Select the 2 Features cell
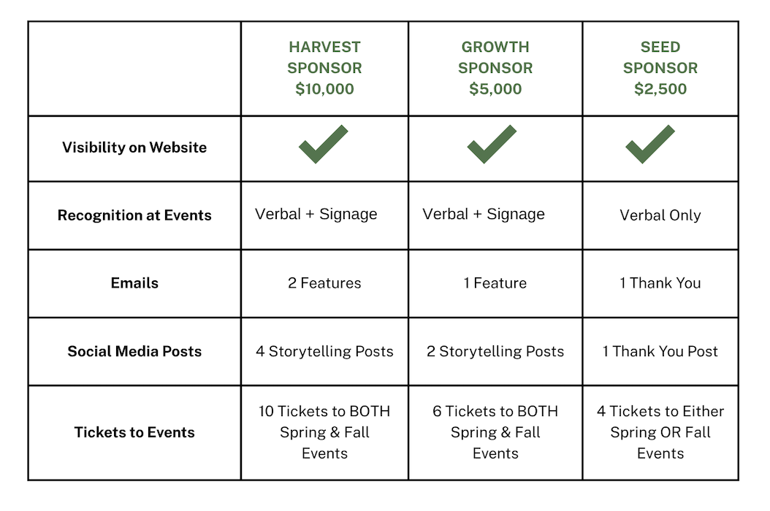The image size is (770, 511). [324, 283]
